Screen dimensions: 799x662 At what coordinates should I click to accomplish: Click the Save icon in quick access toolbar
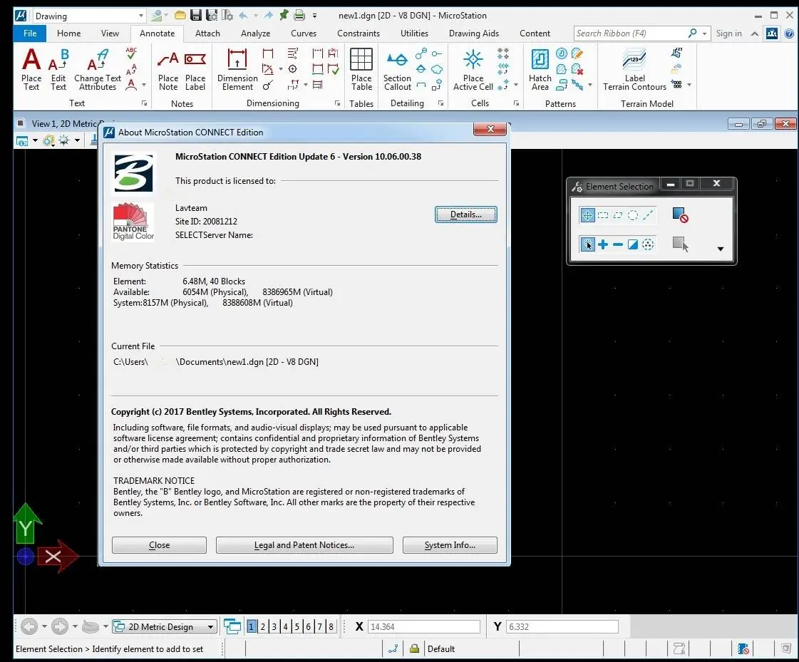(x=196, y=15)
